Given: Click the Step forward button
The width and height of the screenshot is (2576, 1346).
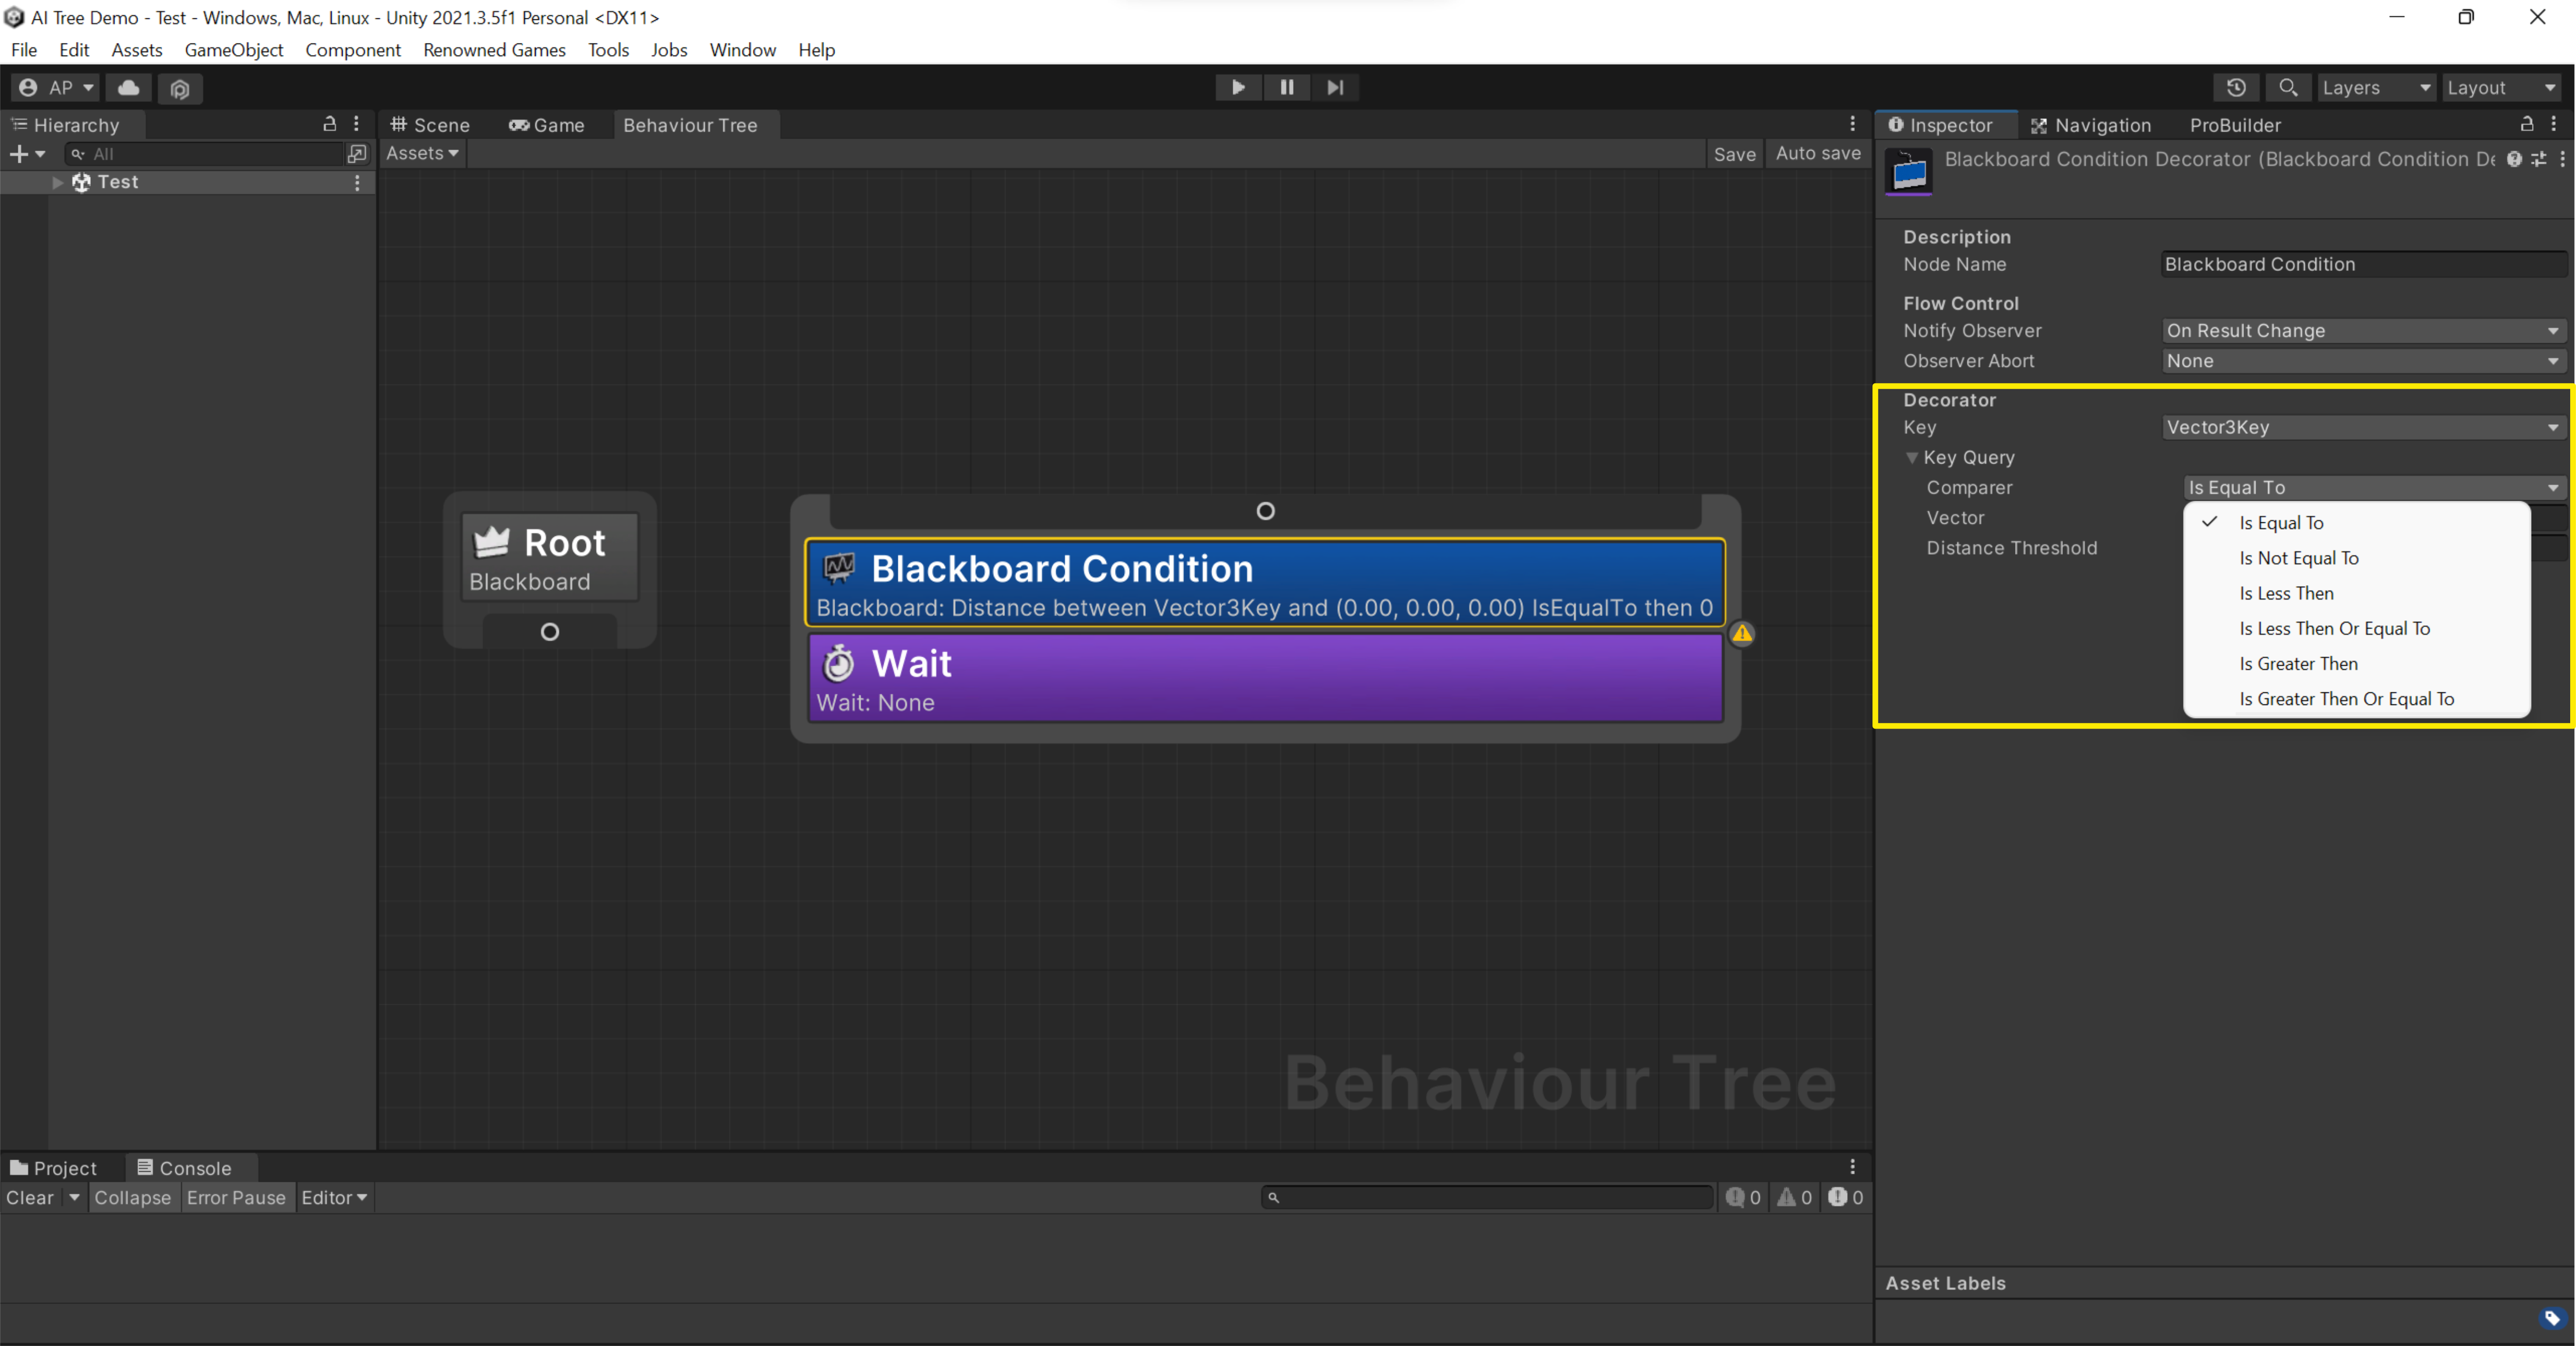Looking at the screenshot, I should [x=1334, y=87].
